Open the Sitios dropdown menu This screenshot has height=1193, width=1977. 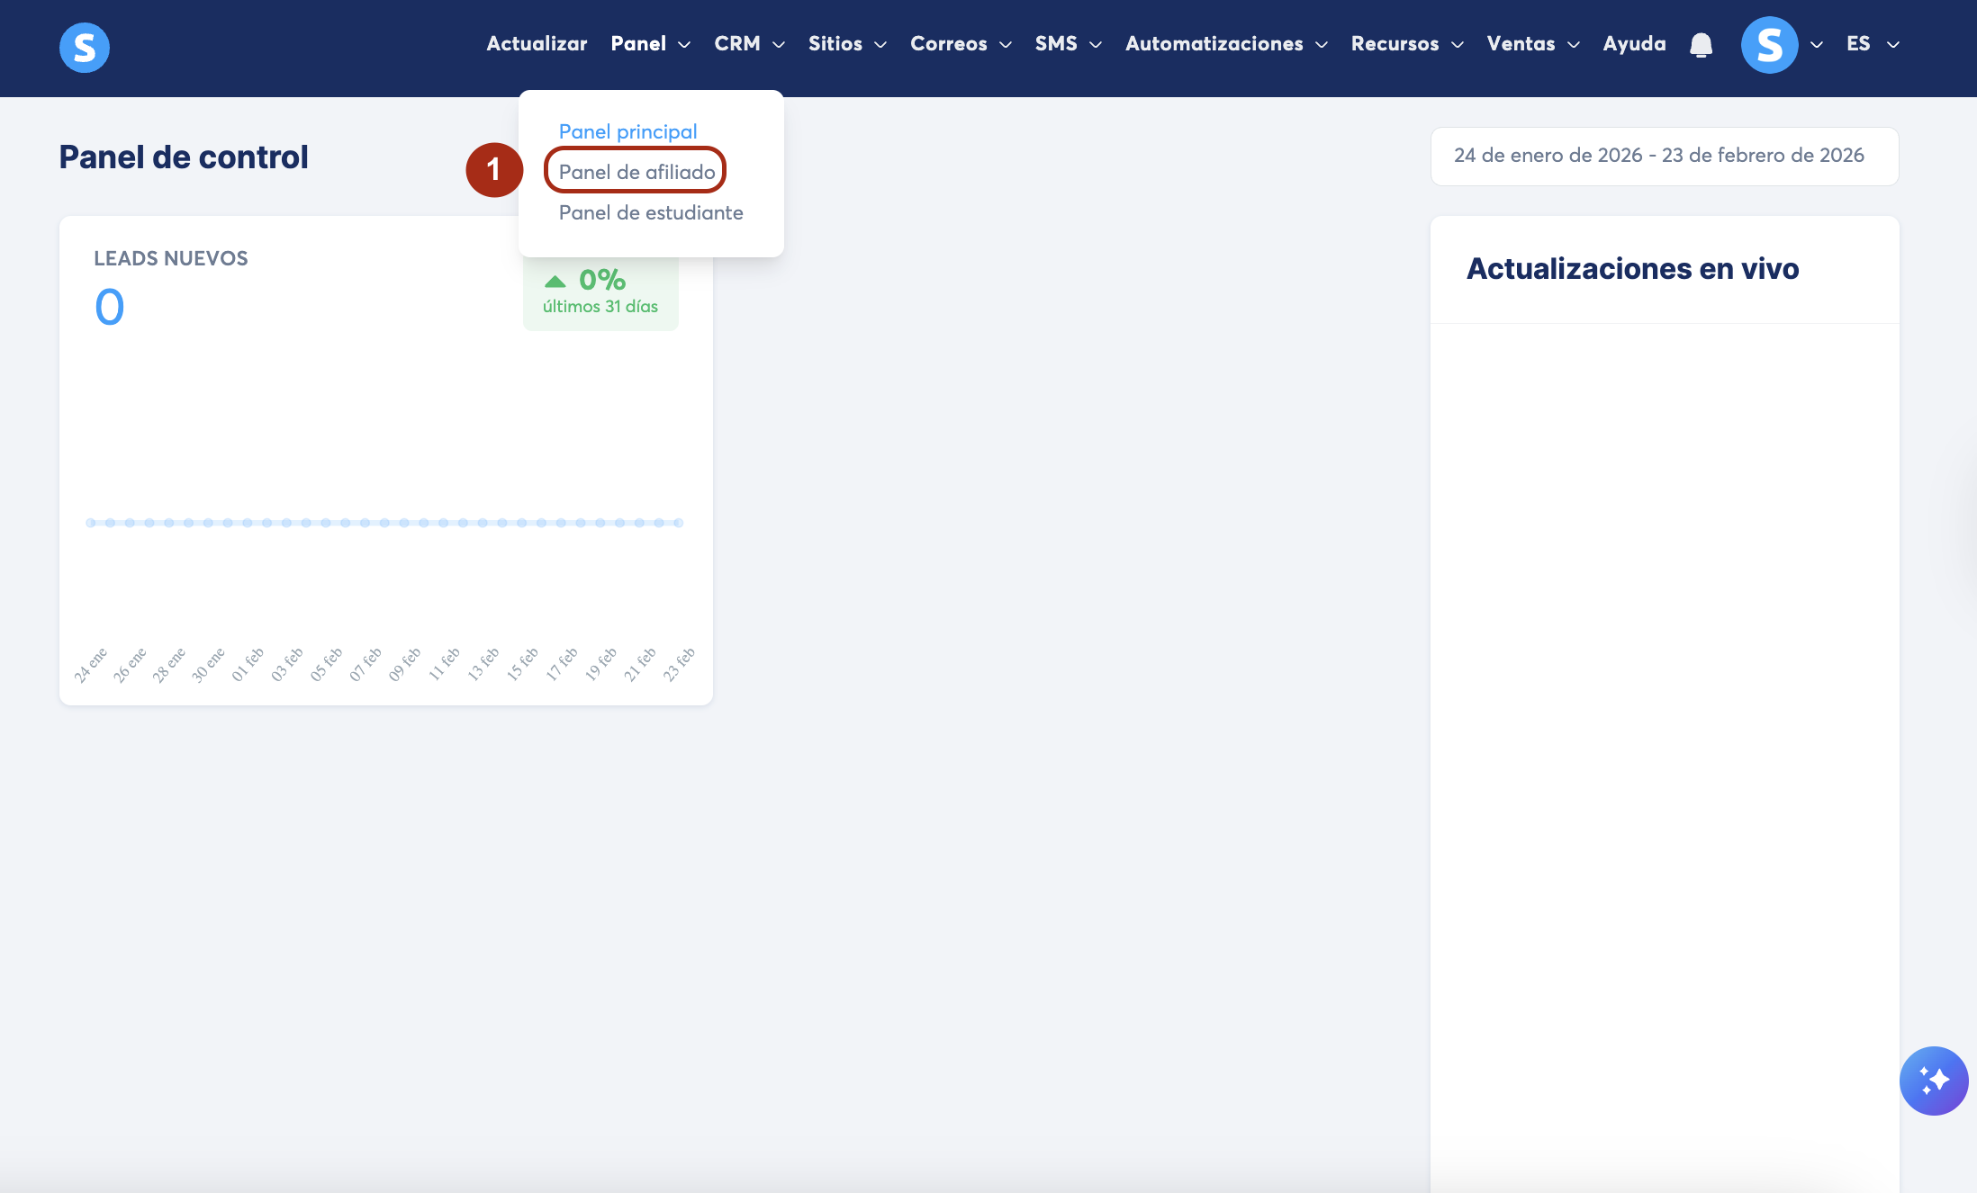click(847, 44)
